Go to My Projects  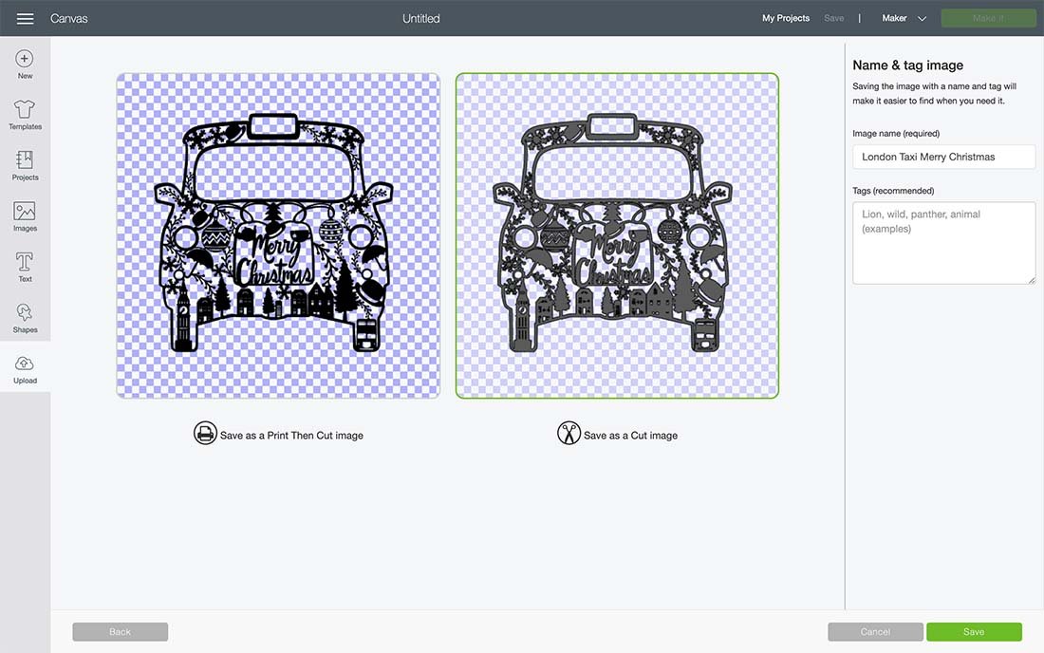786,19
